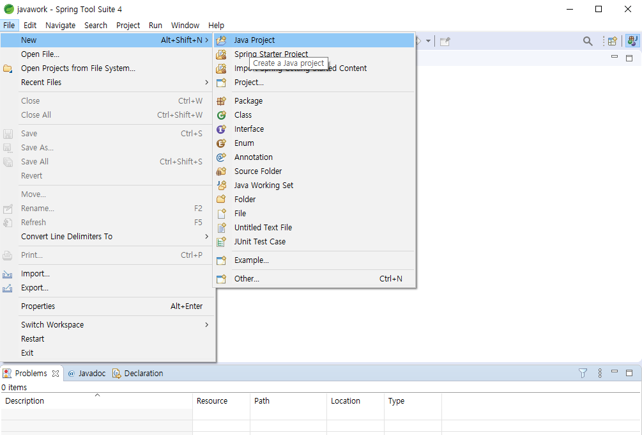This screenshot has height=435, width=642.
Task: Click the Resource column header
Action: point(221,401)
